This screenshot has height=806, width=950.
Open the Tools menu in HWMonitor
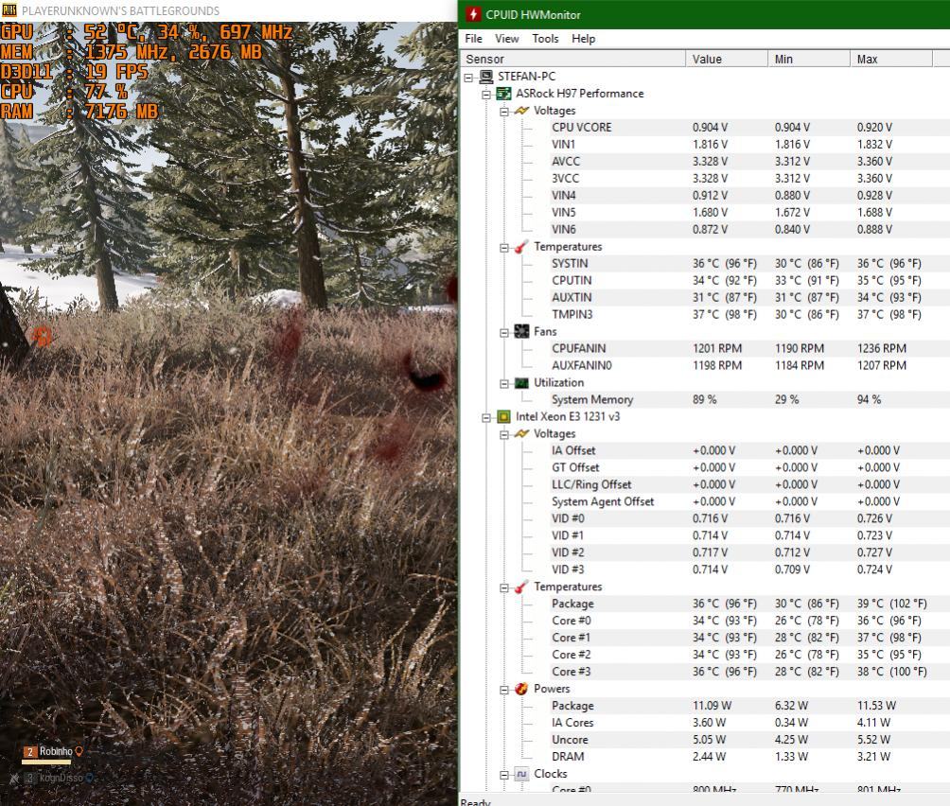545,39
